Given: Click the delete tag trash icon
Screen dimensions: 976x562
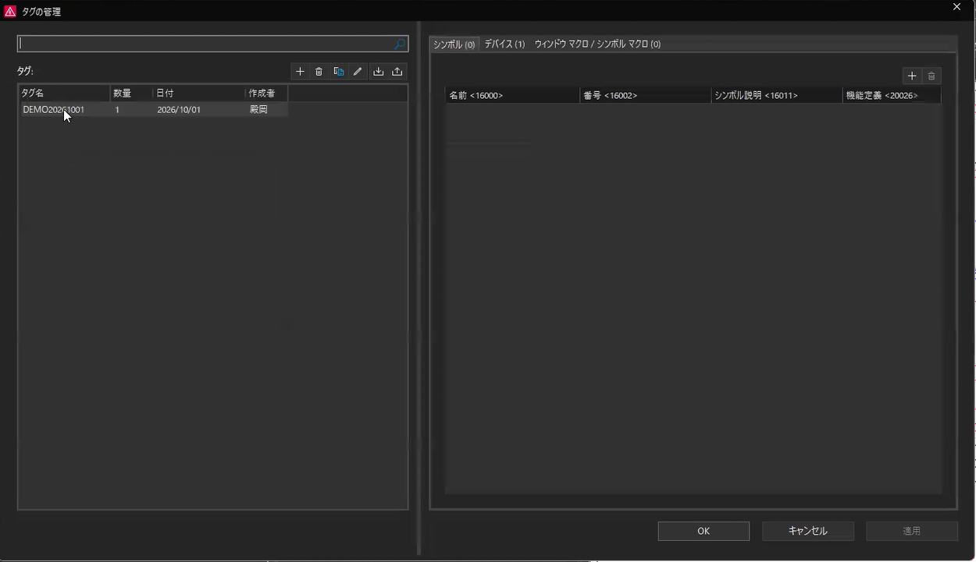Looking at the screenshot, I should [319, 72].
